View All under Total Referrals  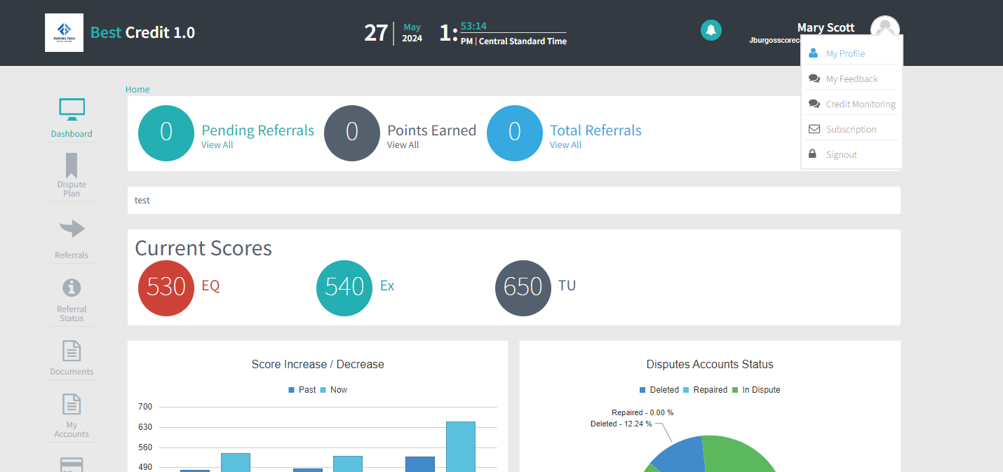[x=565, y=145]
